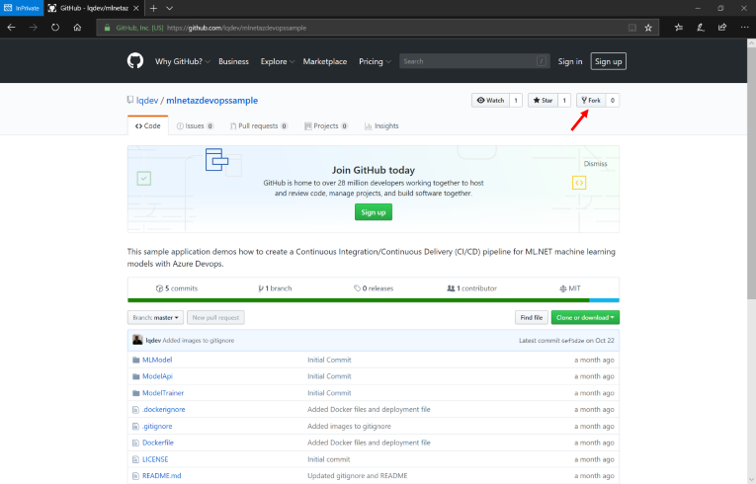The width and height of the screenshot is (756, 484).
Task: Dismiss the Join GitHub banner
Action: click(595, 164)
